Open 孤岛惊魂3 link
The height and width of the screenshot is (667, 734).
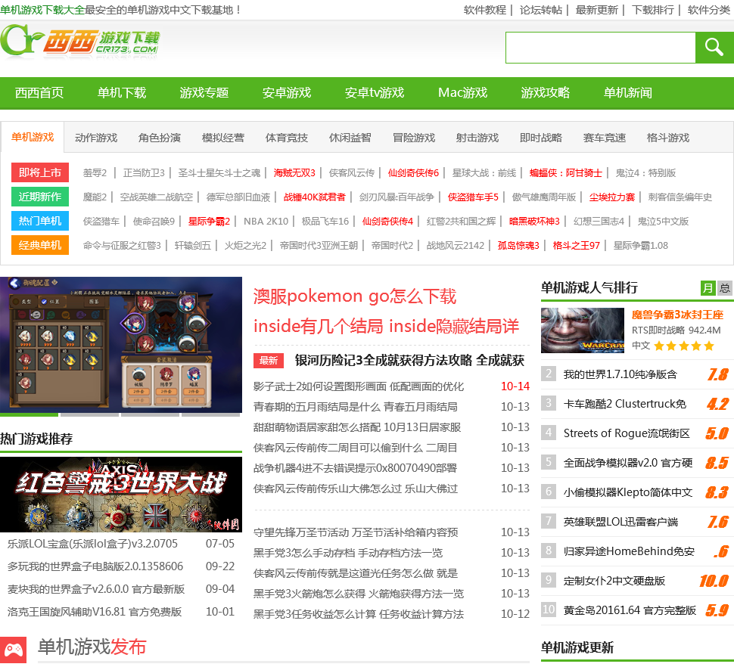pos(518,246)
